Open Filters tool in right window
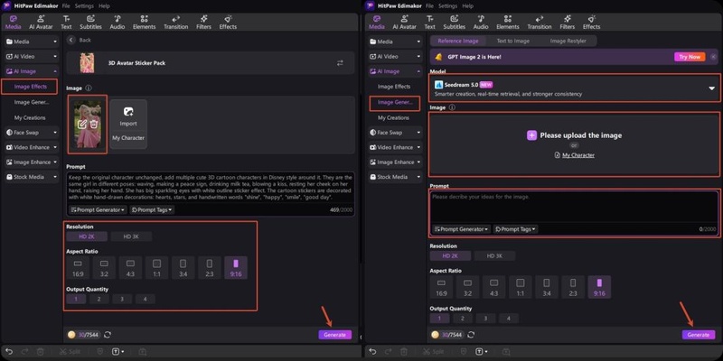Image resolution: width=723 pixels, height=361 pixels. pyautogui.click(x=568, y=22)
